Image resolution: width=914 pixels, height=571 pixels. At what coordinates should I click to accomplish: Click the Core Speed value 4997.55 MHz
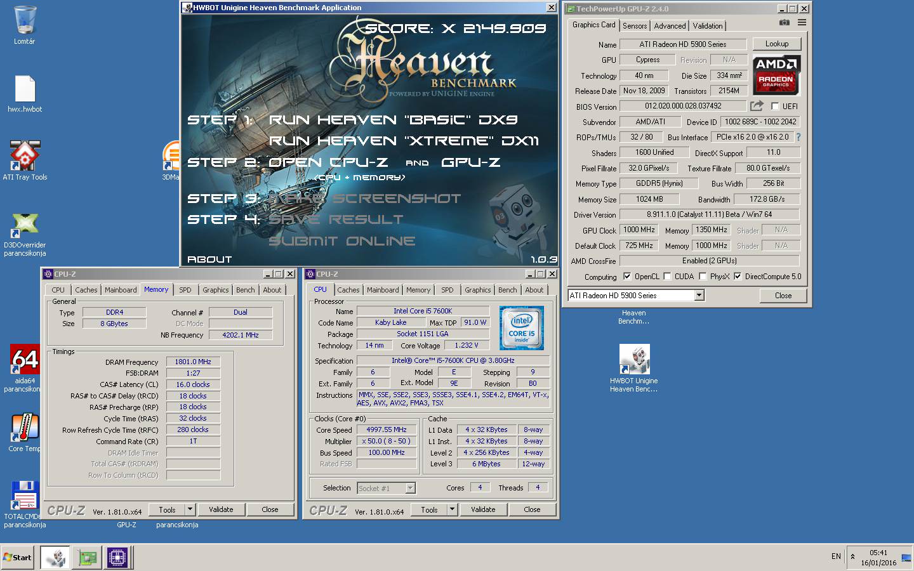pos(387,430)
